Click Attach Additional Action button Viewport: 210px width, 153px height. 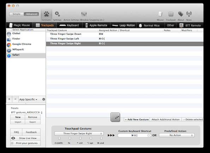(x=166, y=119)
